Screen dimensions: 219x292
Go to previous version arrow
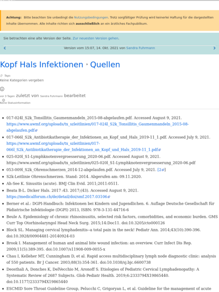5,48
